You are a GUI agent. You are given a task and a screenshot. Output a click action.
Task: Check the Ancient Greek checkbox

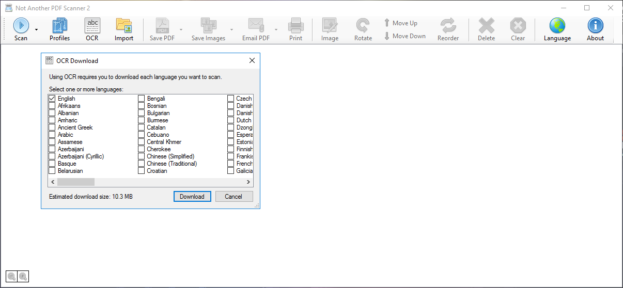click(x=52, y=127)
